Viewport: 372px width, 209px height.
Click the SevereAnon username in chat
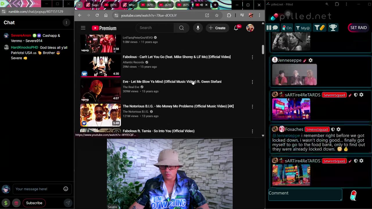[x=21, y=35]
